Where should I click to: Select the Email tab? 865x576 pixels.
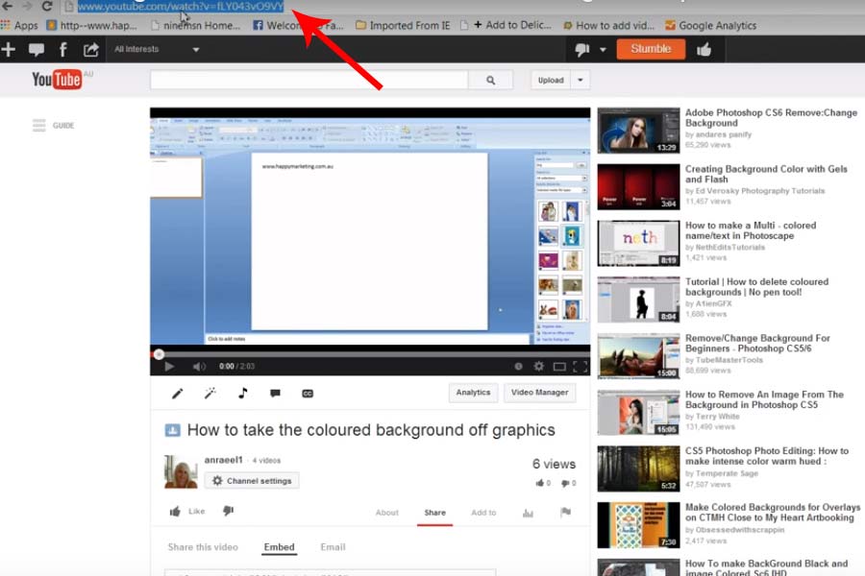tap(333, 547)
